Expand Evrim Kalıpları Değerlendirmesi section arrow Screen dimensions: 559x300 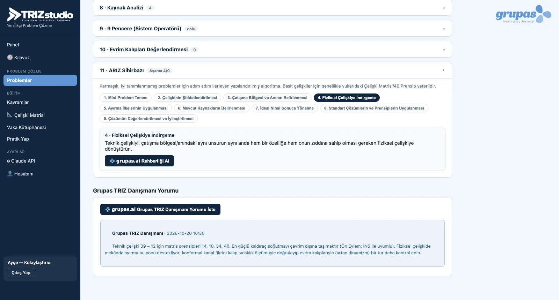(x=444, y=50)
